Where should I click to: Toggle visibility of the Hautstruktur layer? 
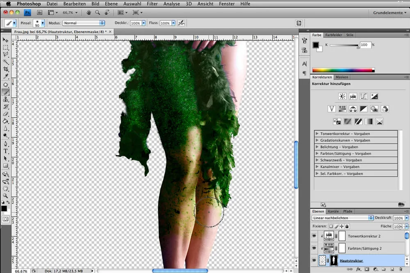pos(314,260)
